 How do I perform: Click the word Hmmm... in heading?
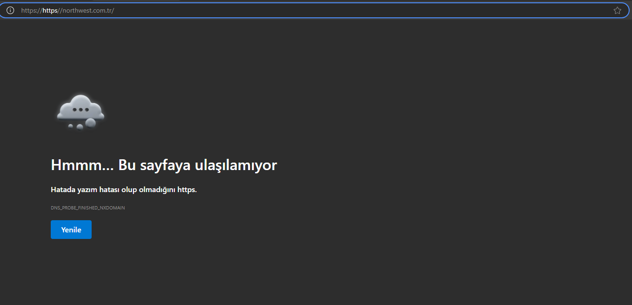[x=81, y=165]
